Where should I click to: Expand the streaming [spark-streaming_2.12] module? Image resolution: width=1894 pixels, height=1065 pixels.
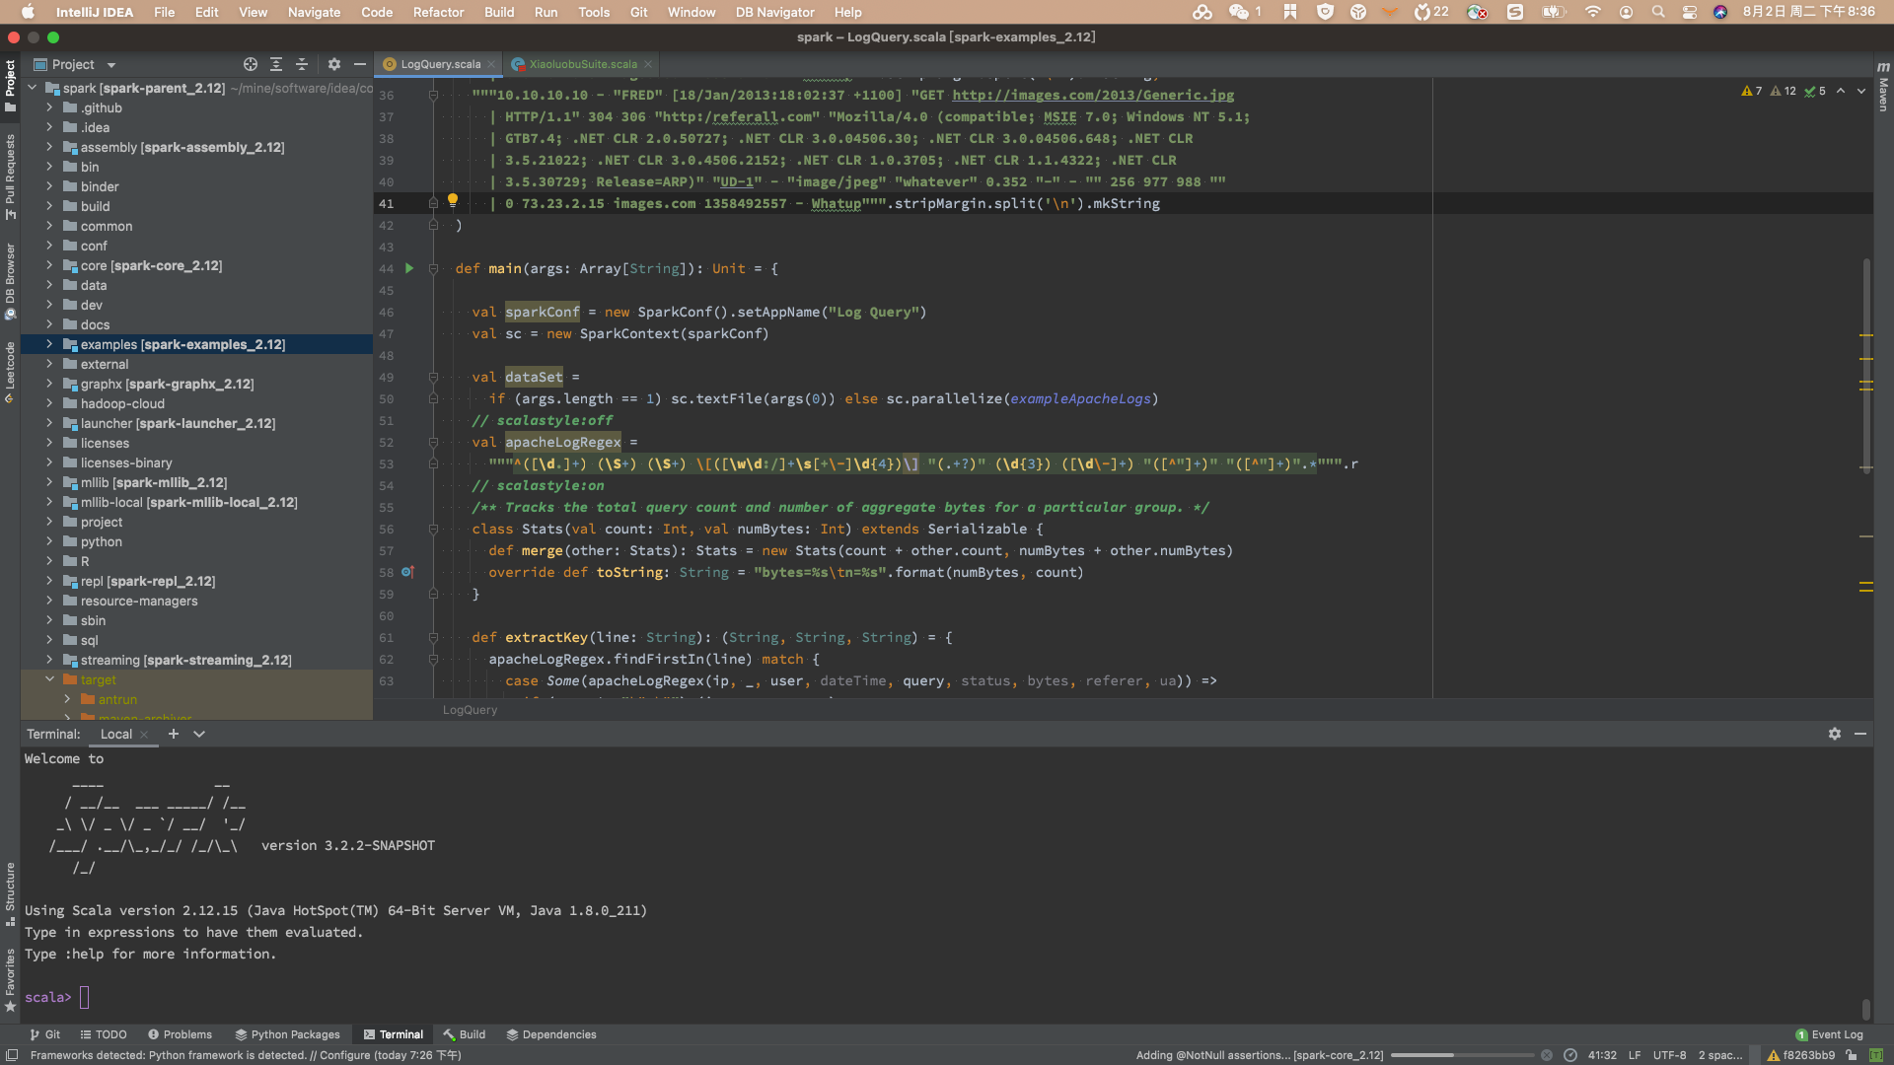tap(49, 660)
